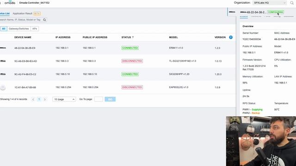Click temperature value 50°C
Screen dimensions: 296x166
(277, 109)
